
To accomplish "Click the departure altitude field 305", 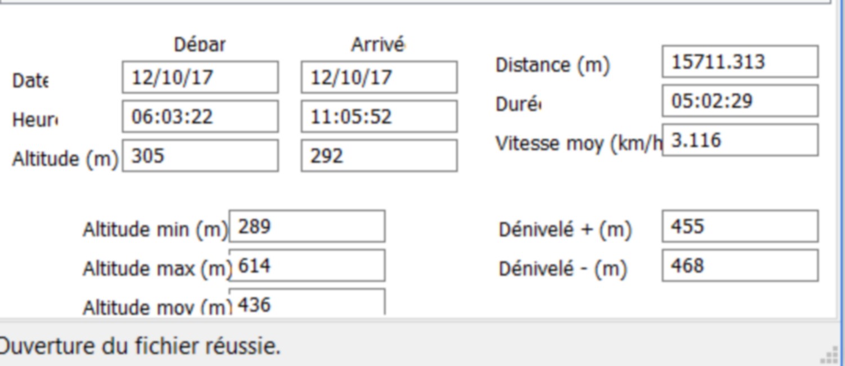I will coord(200,156).
